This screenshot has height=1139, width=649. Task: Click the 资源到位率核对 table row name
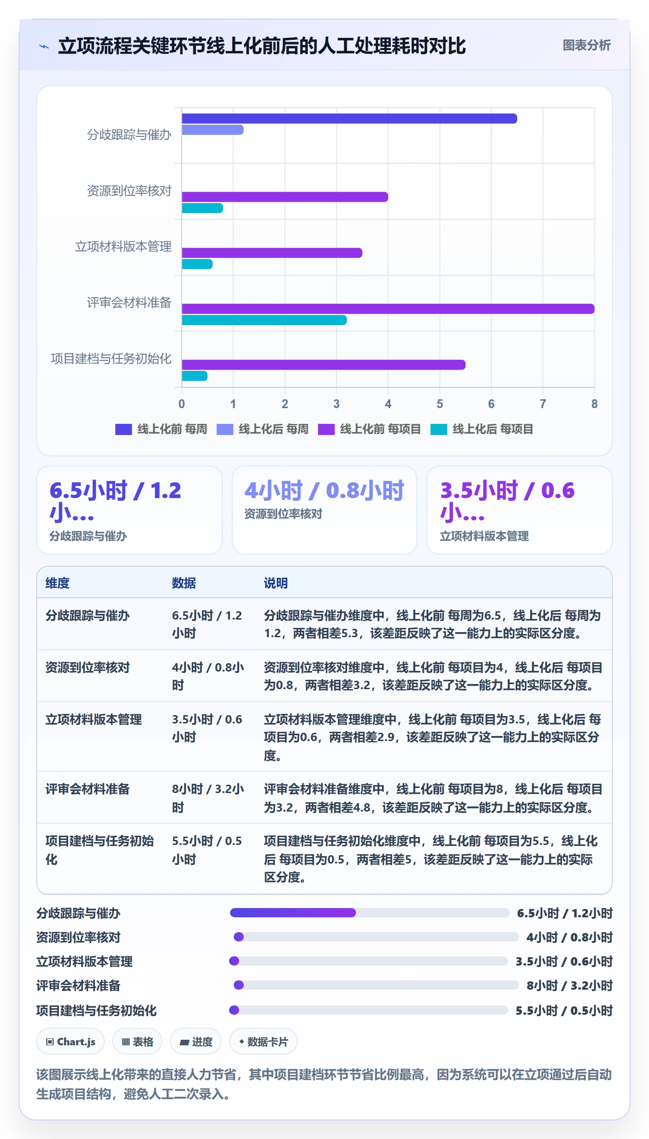[x=87, y=667]
